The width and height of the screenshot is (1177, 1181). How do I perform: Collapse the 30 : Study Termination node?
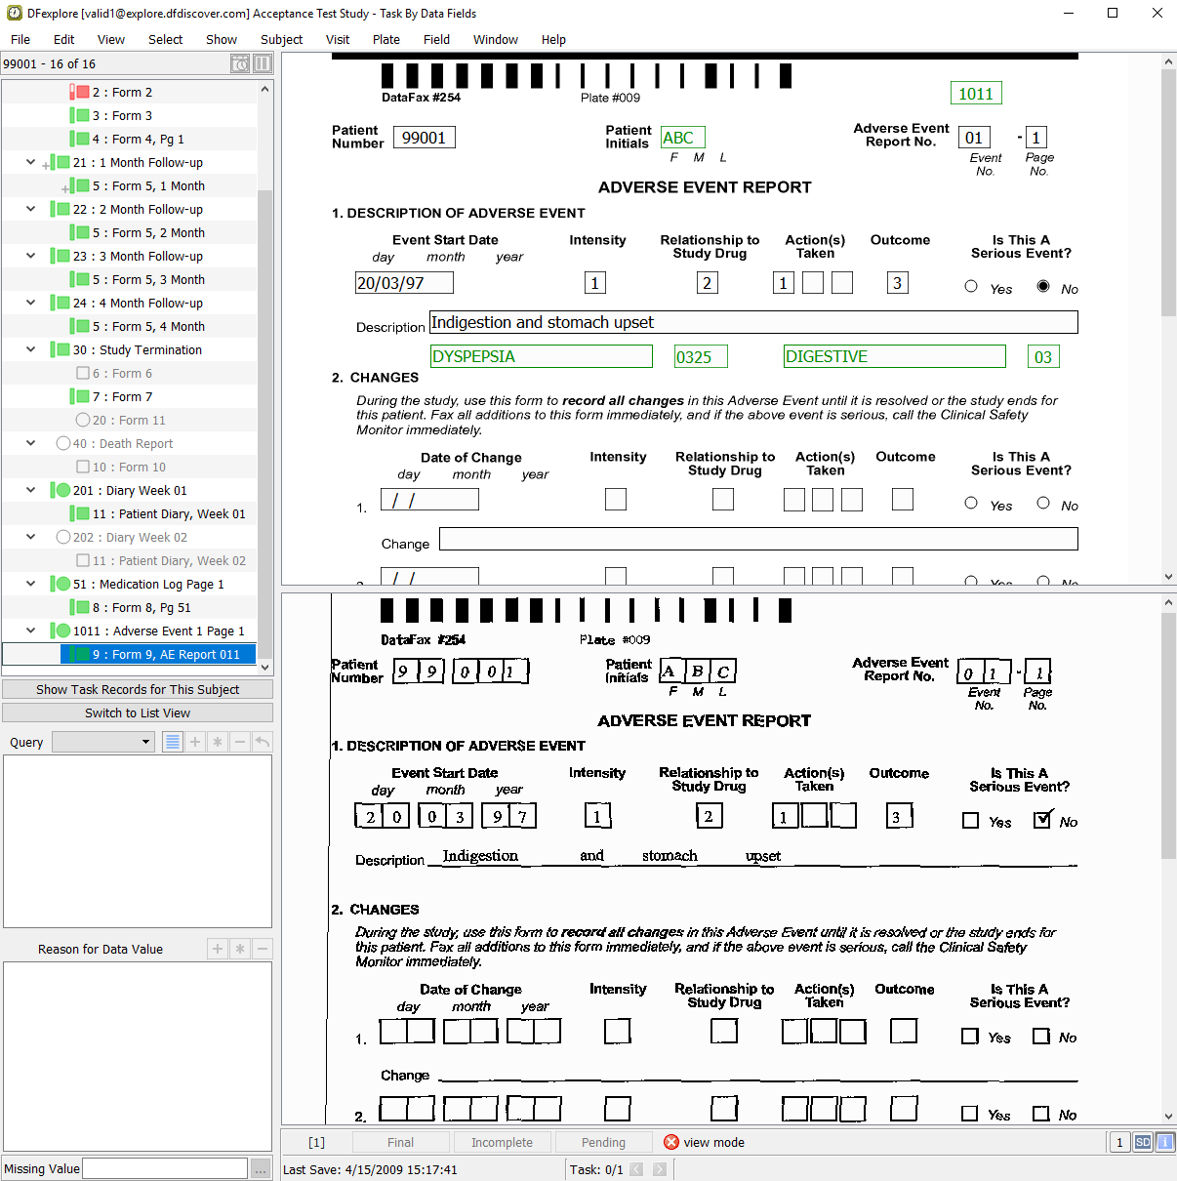30,349
